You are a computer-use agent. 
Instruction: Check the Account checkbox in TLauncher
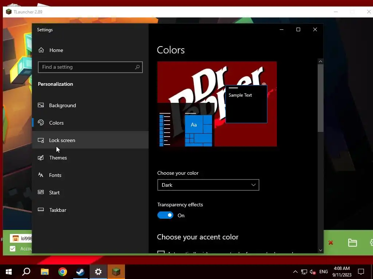tap(13, 248)
